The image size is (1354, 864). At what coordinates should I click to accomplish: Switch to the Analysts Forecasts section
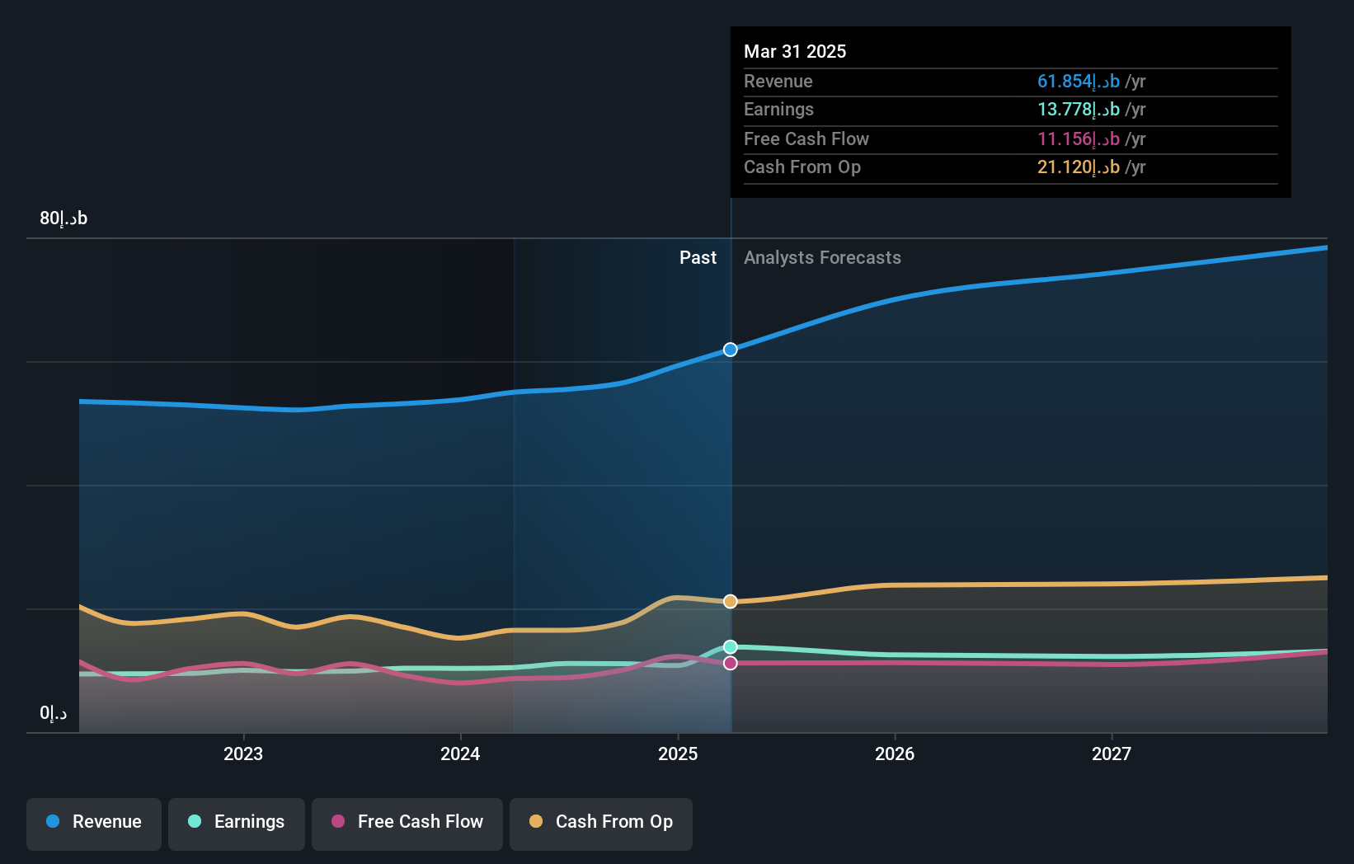coord(821,257)
